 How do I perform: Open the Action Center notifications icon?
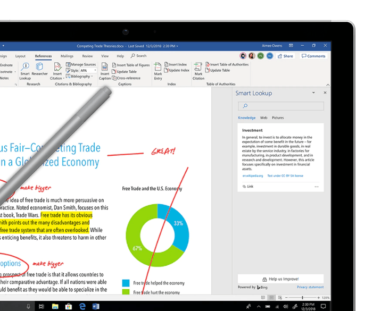point(324,306)
